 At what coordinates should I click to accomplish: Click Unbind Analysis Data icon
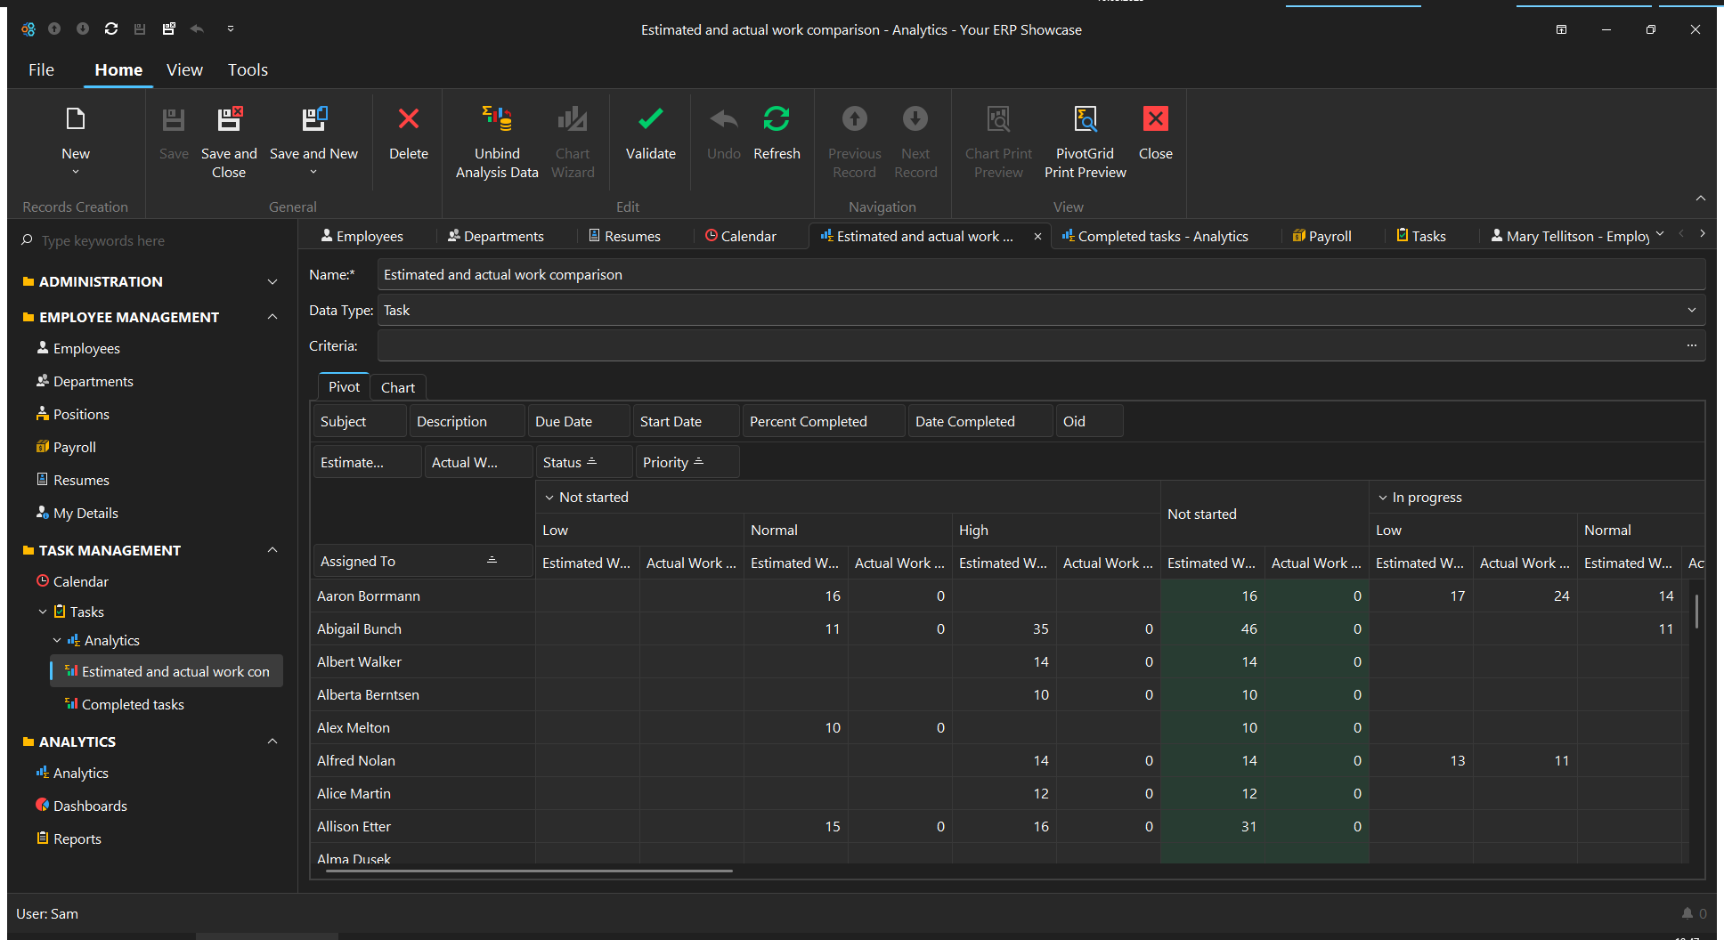coord(497,119)
